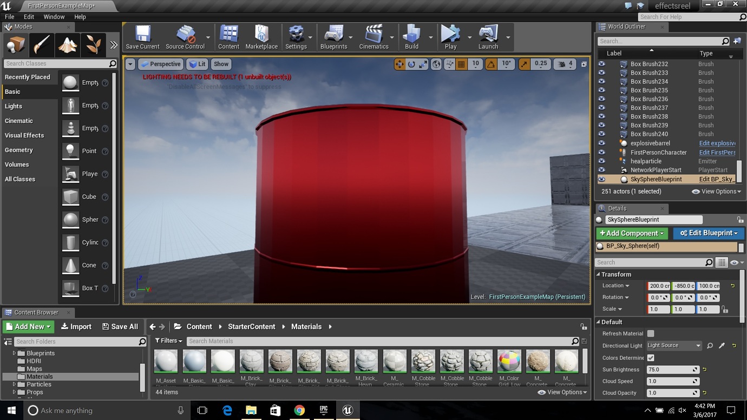
Task: Toggle visibility of SkySphereBlueprint actor
Action: [601, 179]
